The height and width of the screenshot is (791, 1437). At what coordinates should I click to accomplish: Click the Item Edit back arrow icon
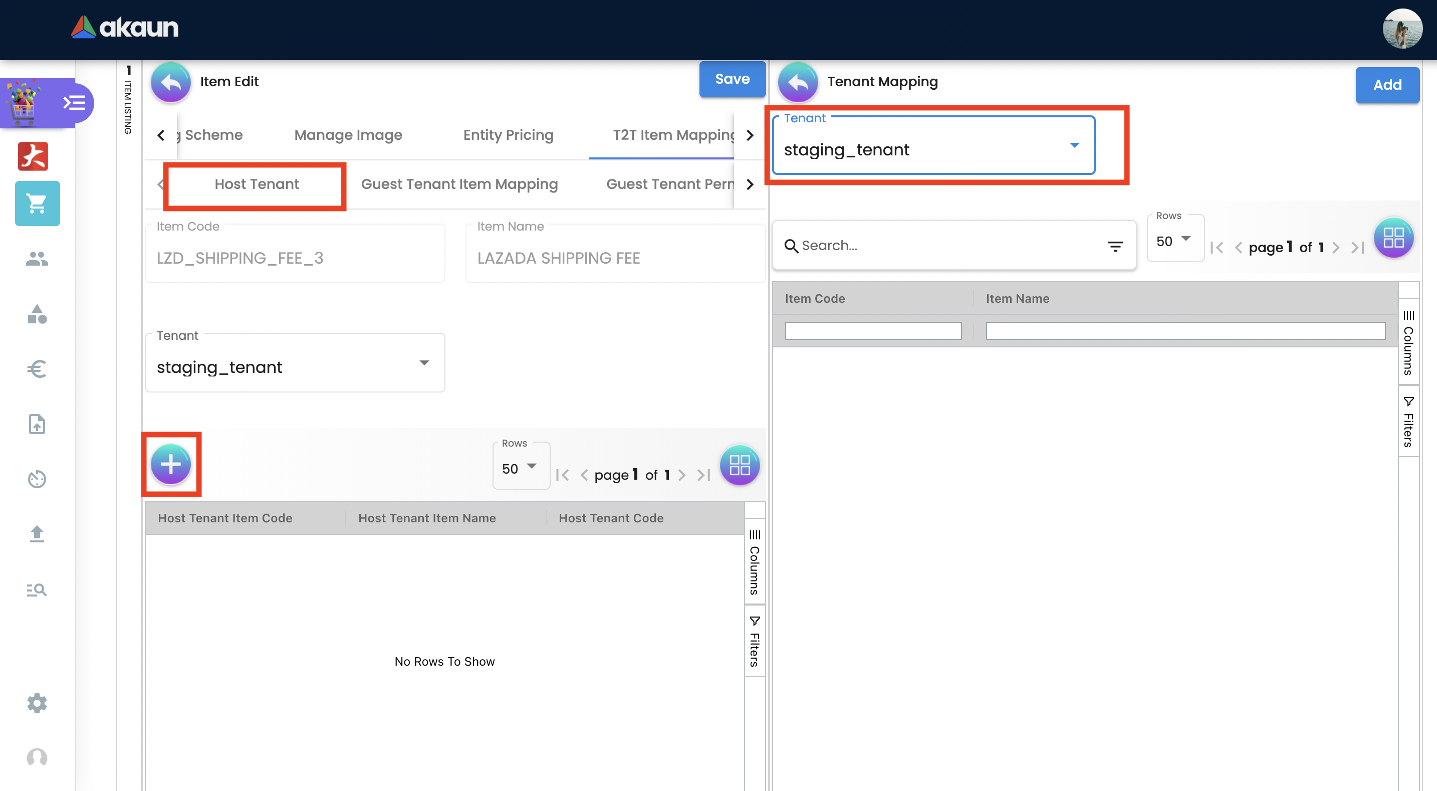(x=171, y=82)
